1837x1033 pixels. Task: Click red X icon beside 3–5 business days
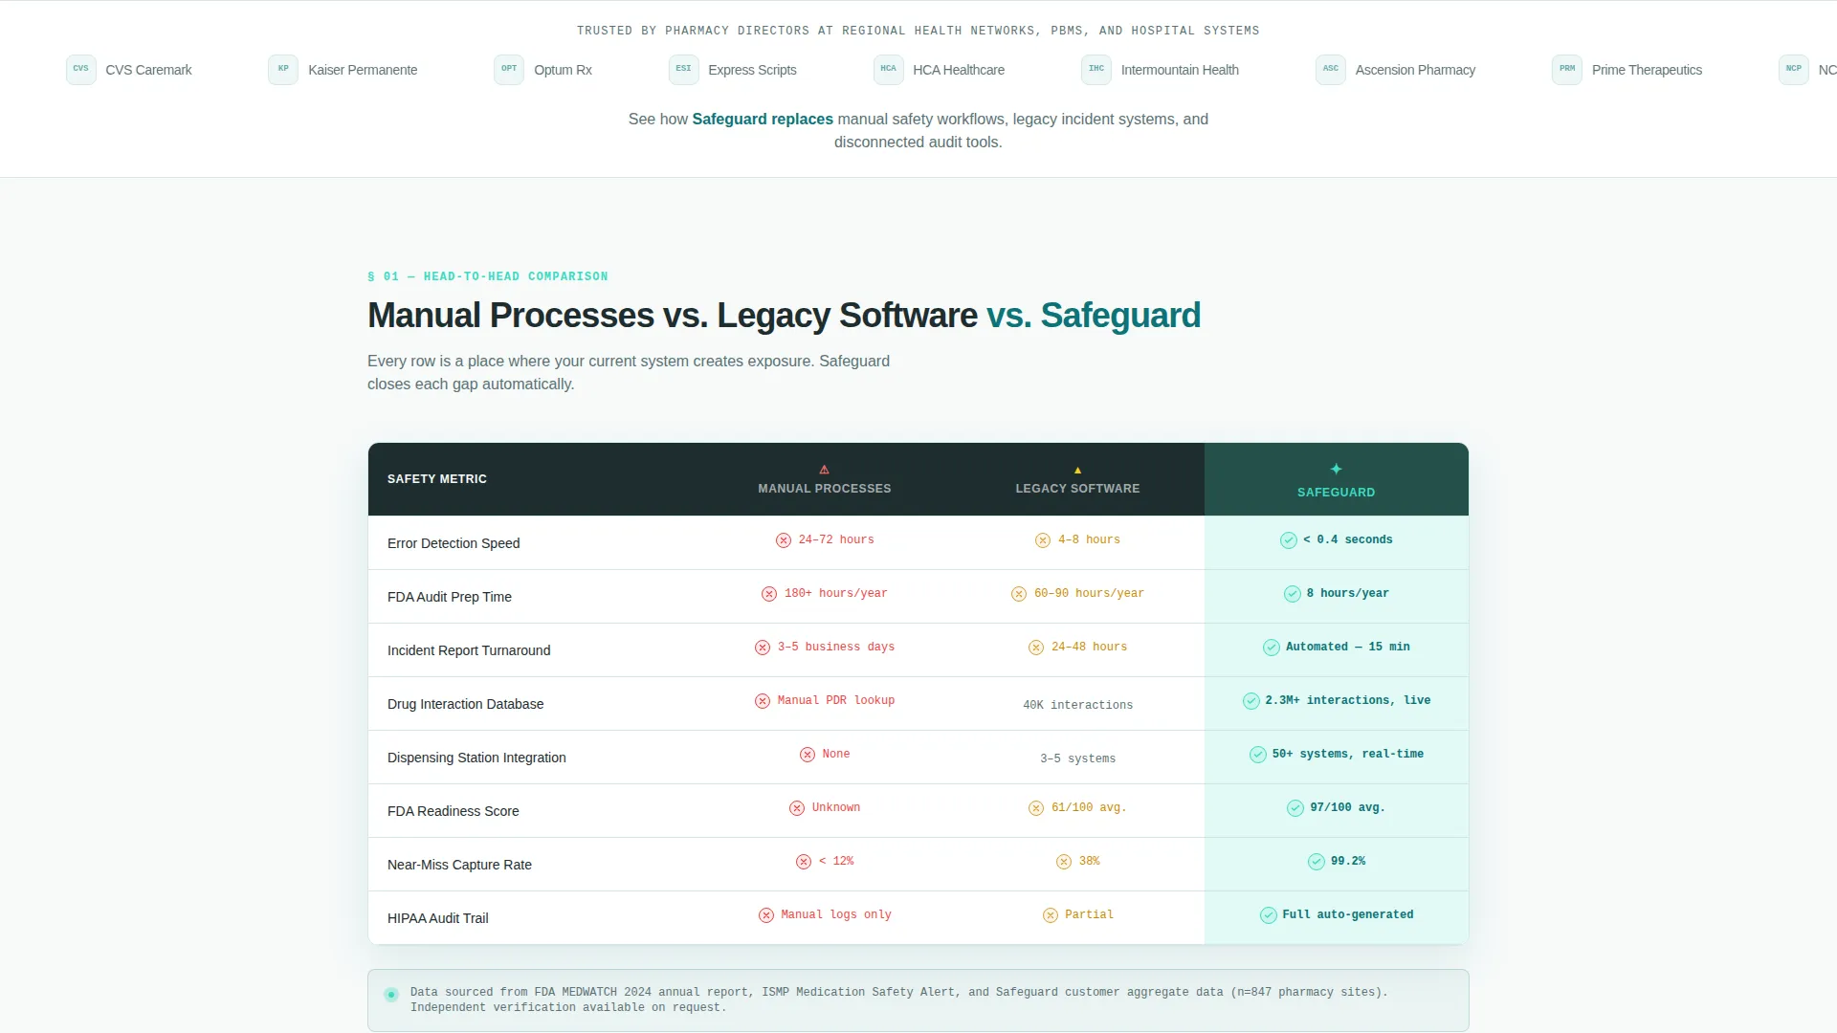tap(763, 648)
